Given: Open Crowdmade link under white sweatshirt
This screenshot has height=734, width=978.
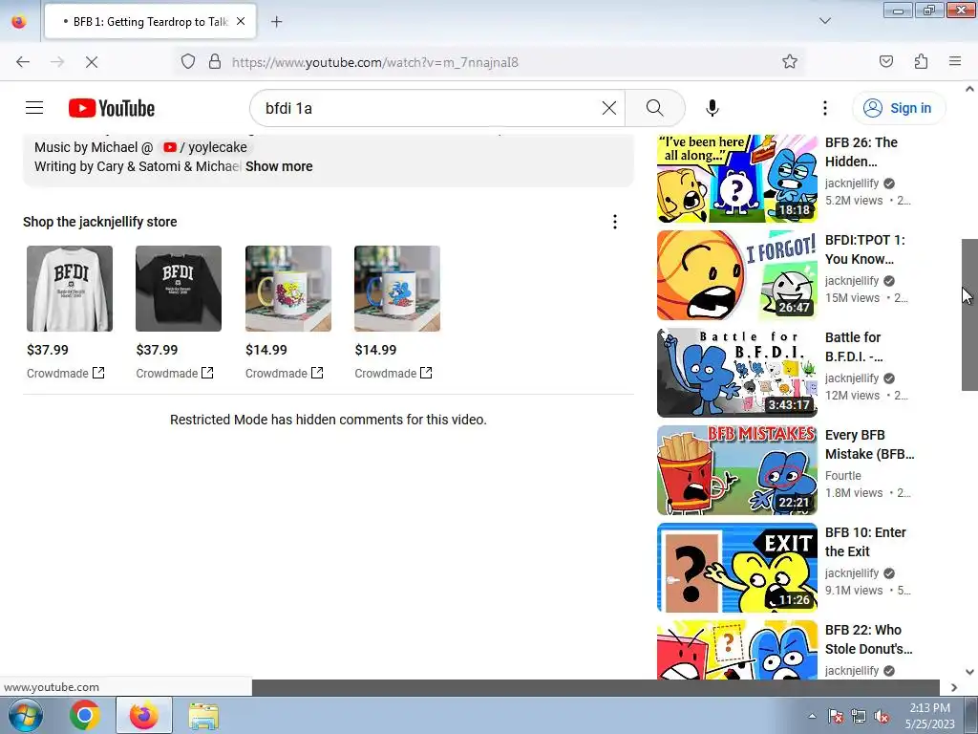Looking at the screenshot, I should 66,374.
